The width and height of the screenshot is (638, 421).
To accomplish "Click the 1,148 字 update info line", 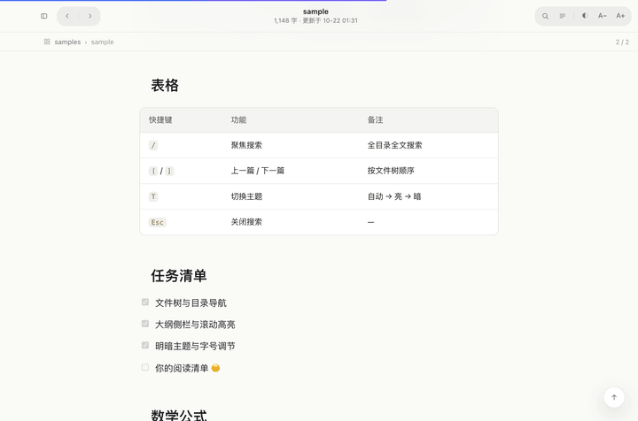I will (315, 20).
